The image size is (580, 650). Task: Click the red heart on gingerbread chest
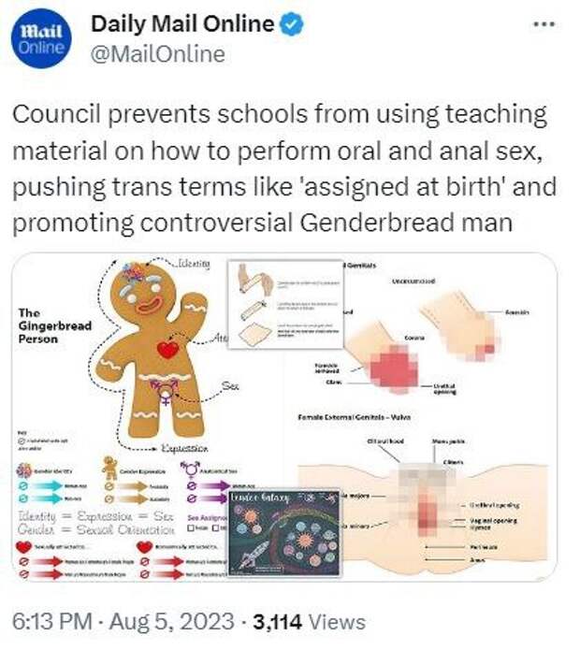point(167,349)
